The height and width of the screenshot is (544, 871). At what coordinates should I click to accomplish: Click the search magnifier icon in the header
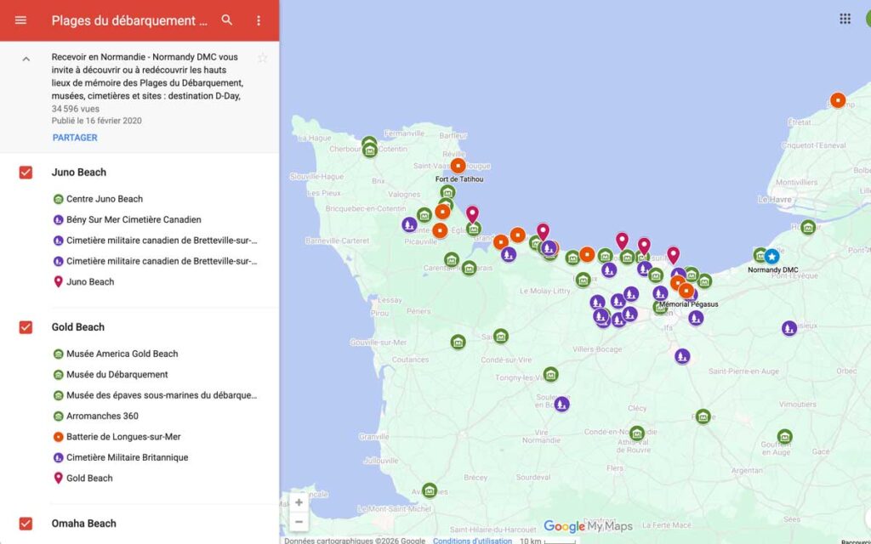(x=226, y=20)
